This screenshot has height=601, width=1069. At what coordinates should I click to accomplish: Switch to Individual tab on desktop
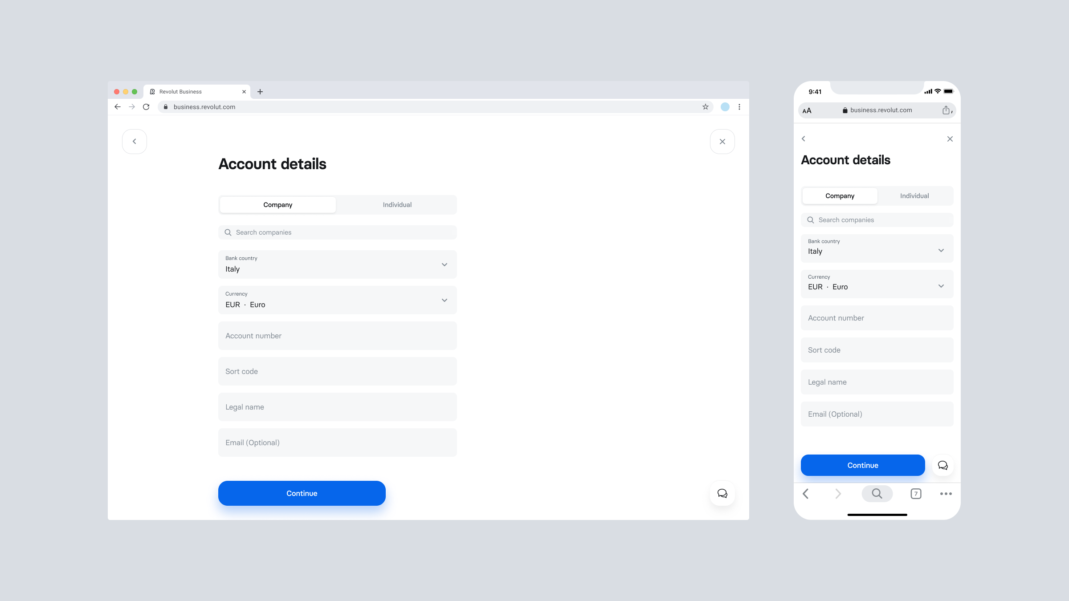pos(396,204)
